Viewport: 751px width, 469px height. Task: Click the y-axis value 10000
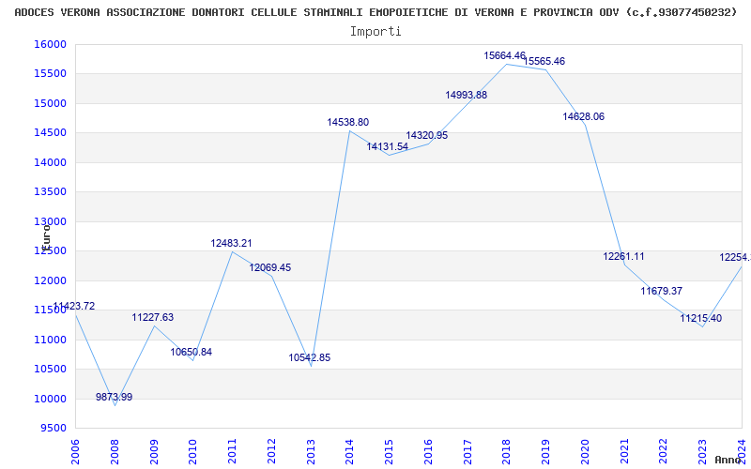point(50,400)
